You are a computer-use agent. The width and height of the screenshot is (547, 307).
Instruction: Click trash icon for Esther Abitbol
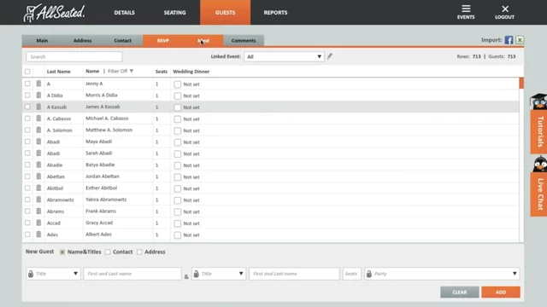click(38, 188)
